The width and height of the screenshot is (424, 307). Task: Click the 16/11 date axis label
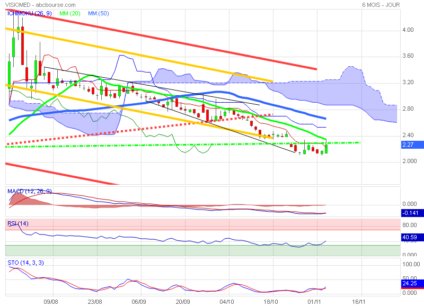(x=359, y=302)
